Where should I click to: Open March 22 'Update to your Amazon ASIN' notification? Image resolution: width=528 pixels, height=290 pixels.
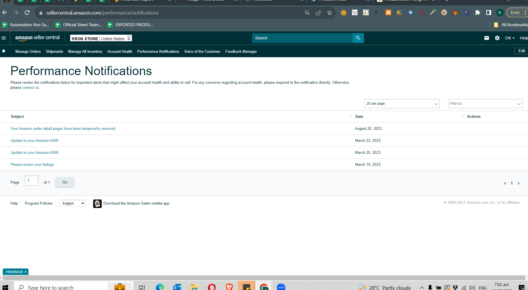pyautogui.click(x=34, y=141)
